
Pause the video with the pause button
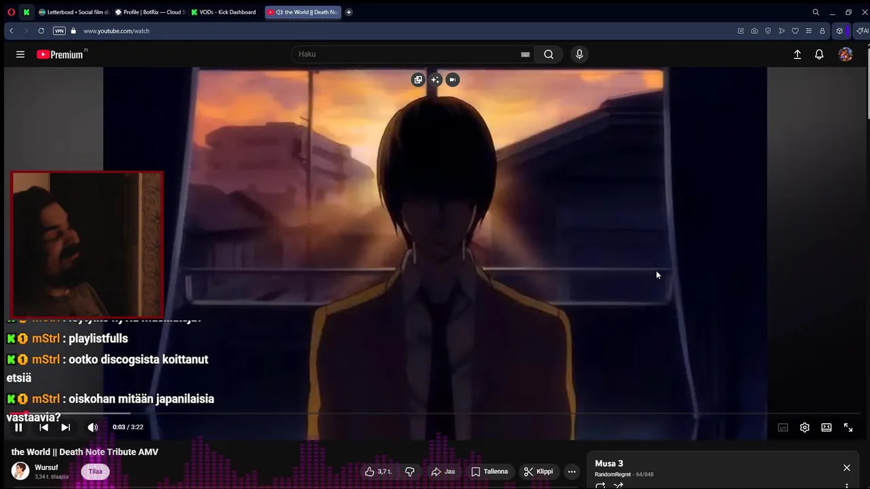[18, 427]
